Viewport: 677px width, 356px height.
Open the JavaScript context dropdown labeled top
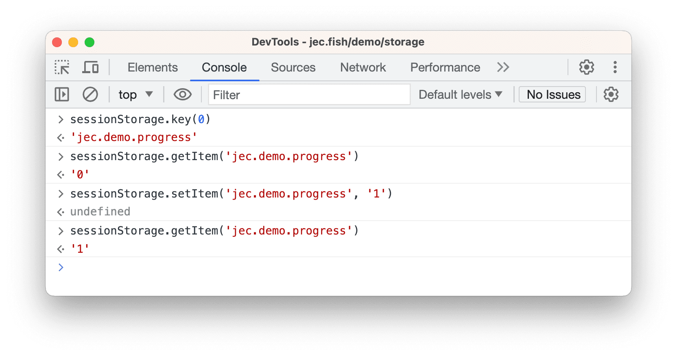[x=135, y=94]
